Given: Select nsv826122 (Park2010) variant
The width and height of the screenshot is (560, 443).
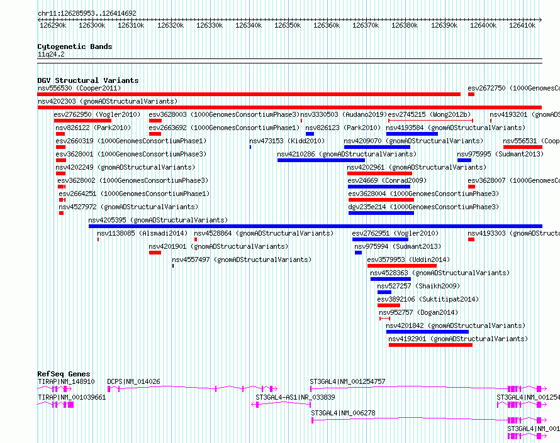Looking at the screenshot, I should pyautogui.click(x=93, y=128).
